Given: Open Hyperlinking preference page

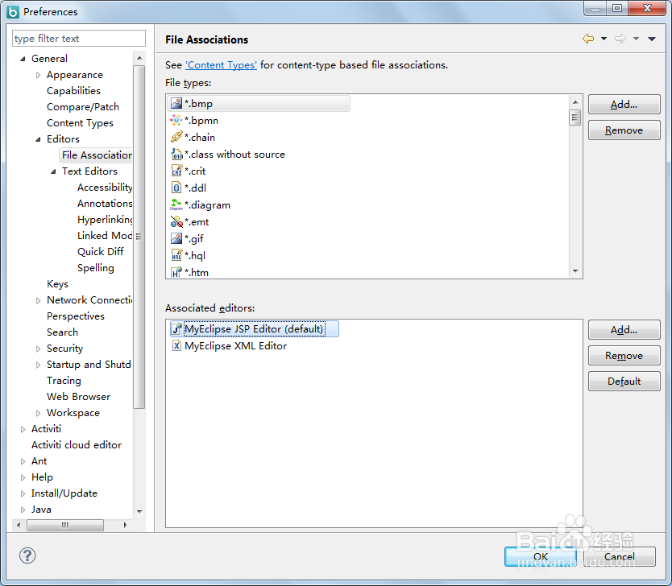Looking at the screenshot, I should point(105,220).
